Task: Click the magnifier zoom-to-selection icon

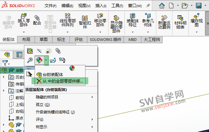Action: pyautogui.click(x=30, y=60)
